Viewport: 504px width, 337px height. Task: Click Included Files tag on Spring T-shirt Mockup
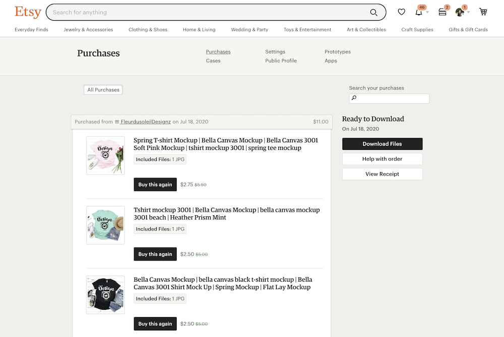(x=160, y=159)
